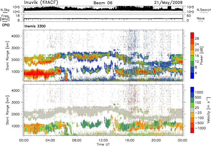Click the grey band of the velocity colorbar

pos(192,110)
